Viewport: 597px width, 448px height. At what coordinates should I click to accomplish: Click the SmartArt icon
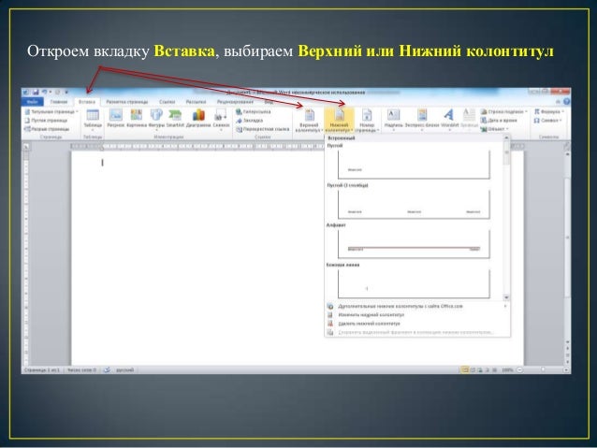(175, 118)
